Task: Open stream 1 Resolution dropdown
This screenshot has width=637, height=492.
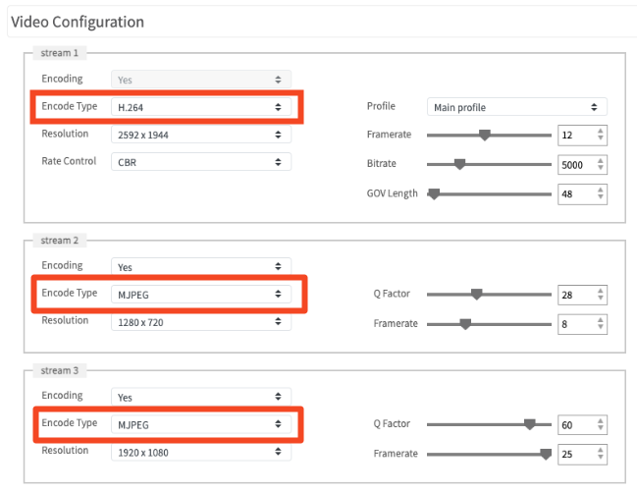Action: [x=200, y=134]
